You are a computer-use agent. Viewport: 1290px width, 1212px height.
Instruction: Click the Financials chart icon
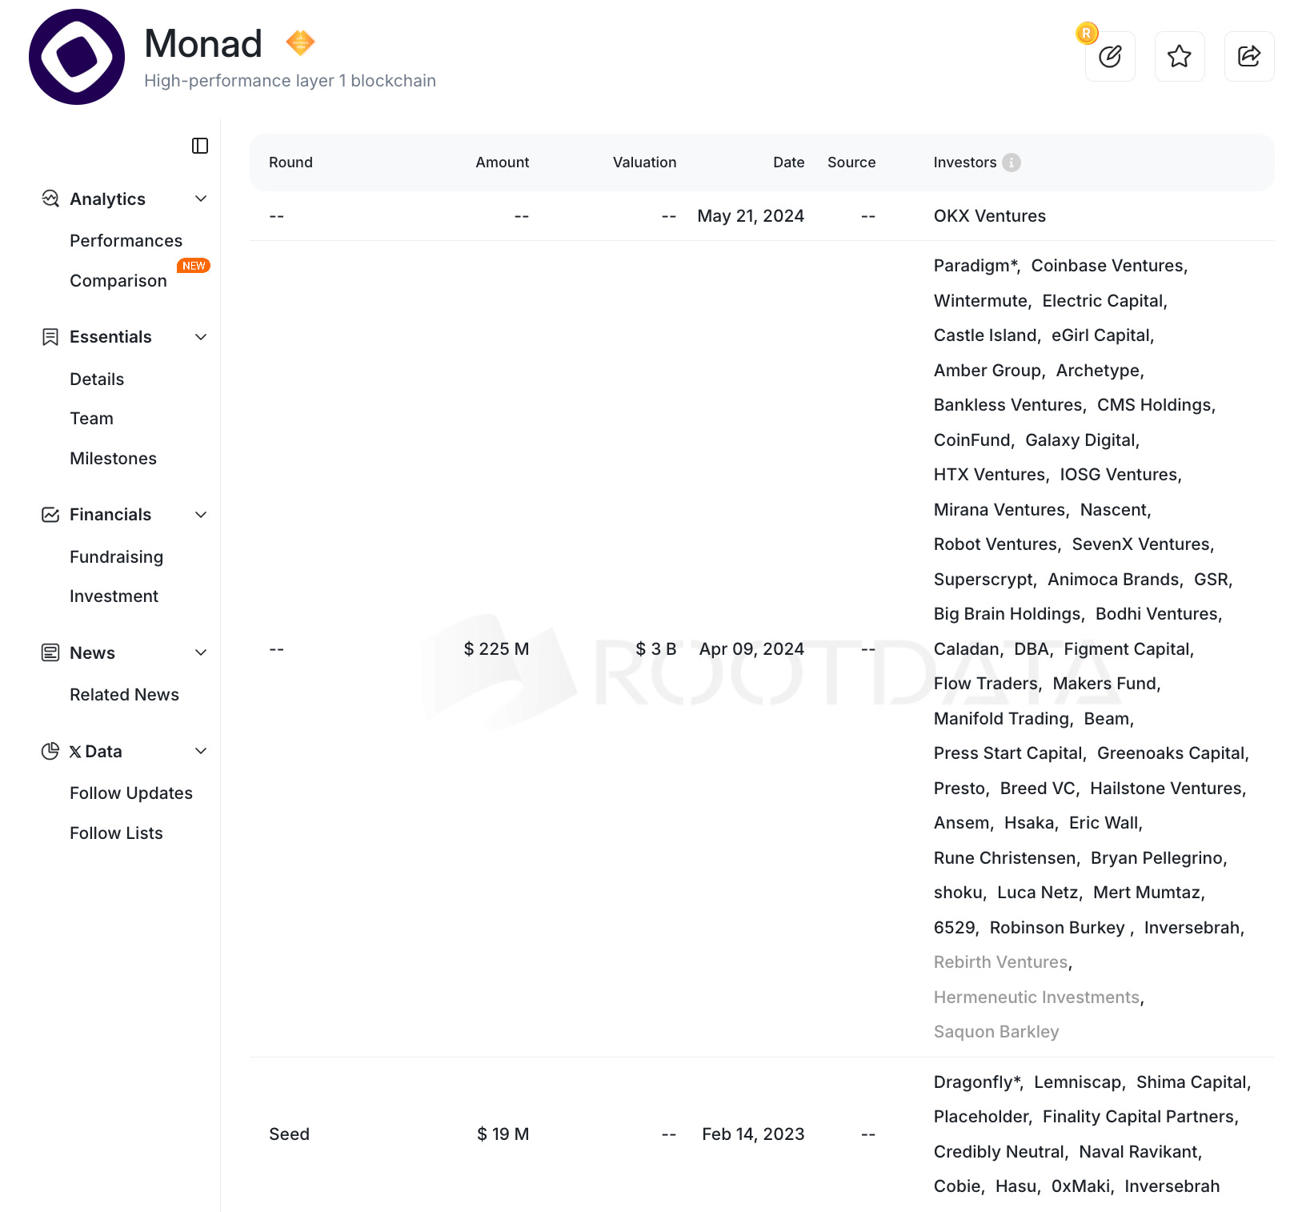click(x=50, y=515)
